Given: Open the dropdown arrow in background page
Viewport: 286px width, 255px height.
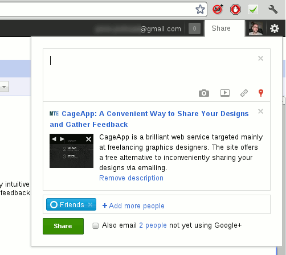Looking at the screenshot, I should pos(4,87).
